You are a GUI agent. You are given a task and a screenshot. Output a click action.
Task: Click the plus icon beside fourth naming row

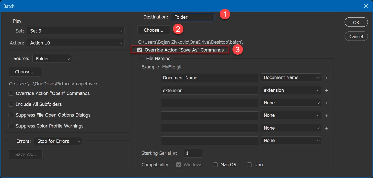(x=327, y=116)
